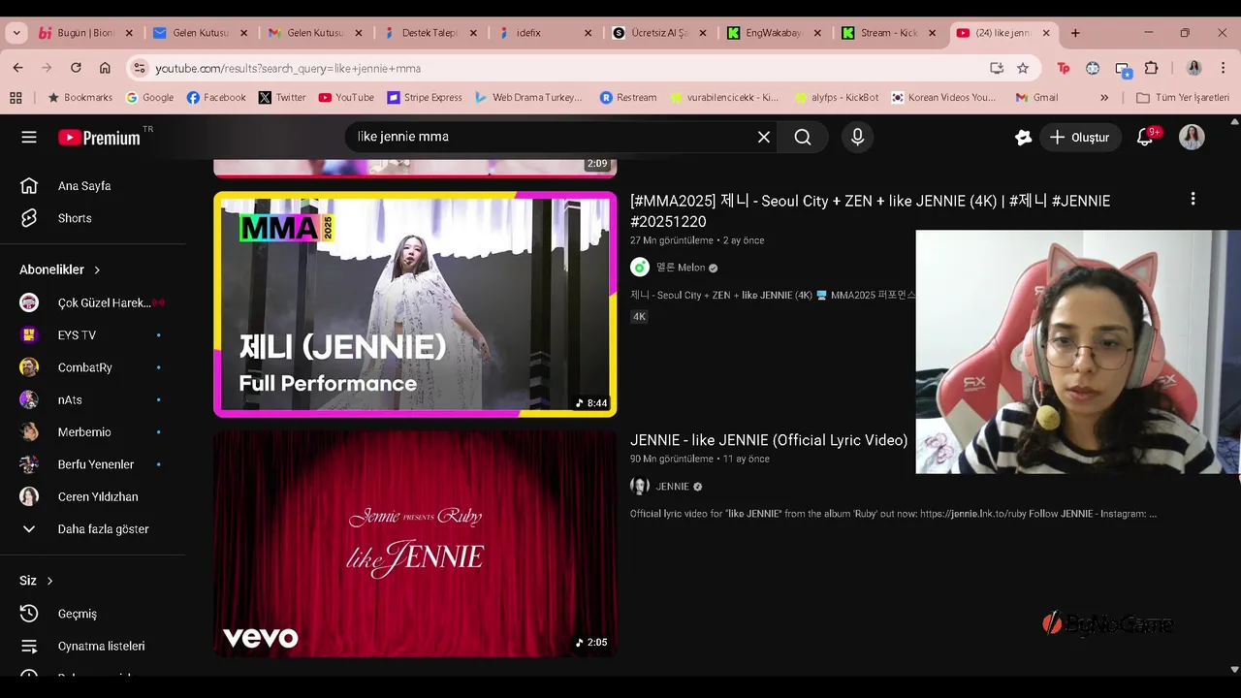Switch to the EngWakabayashi Kick tab
The height and width of the screenshot is (698, 1241).
(774, 32)
